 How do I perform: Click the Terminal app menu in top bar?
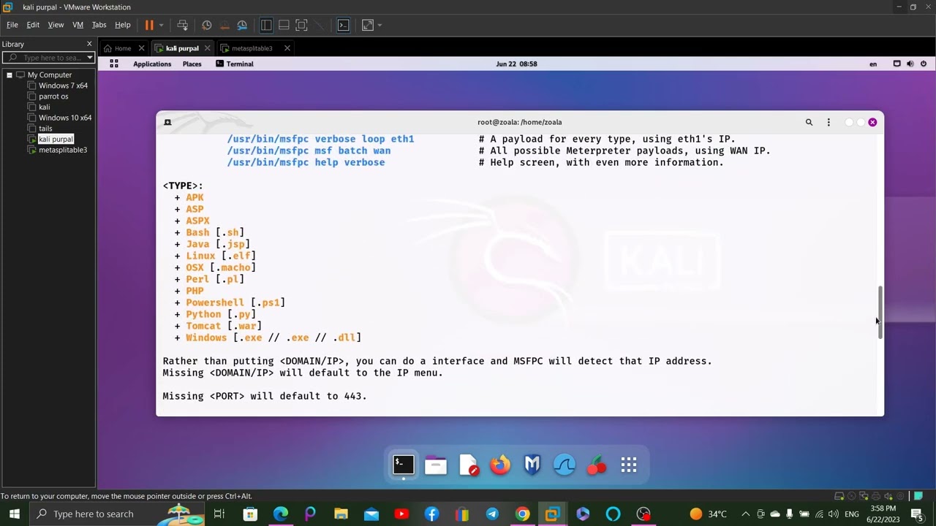[235, 64]
